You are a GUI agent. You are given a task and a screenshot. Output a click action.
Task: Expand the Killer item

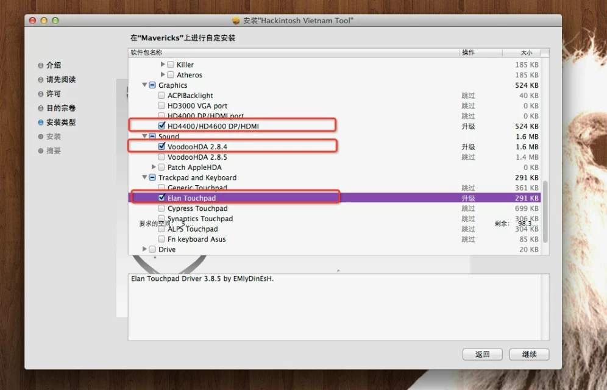[x=163, y=64]
